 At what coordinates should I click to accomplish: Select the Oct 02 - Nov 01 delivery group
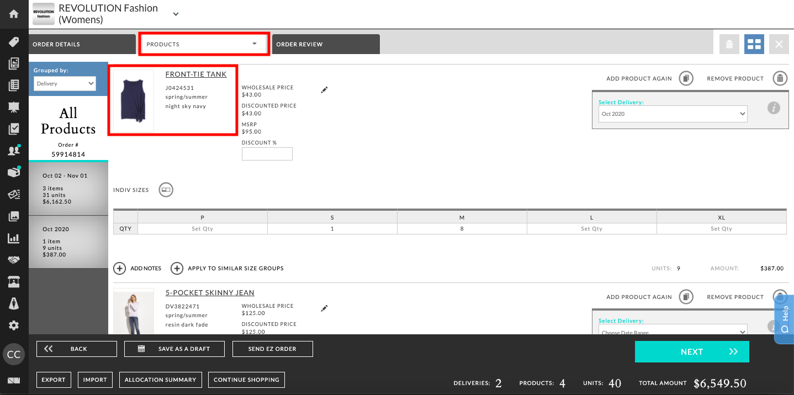pos(68,189)
